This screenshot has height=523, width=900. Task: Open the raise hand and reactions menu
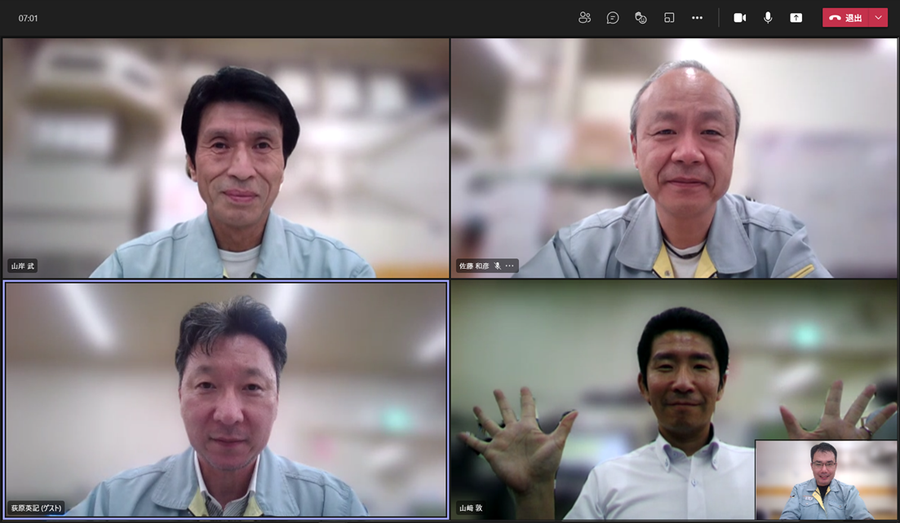(x=641, y=18)
